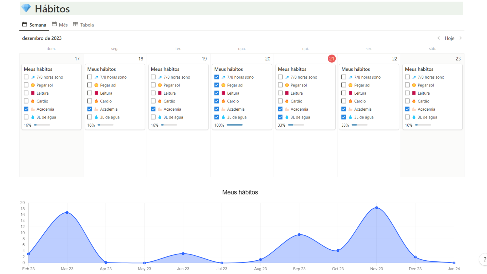
Task: Click the Mar 23 chart data point
Action: coord(67,212)
